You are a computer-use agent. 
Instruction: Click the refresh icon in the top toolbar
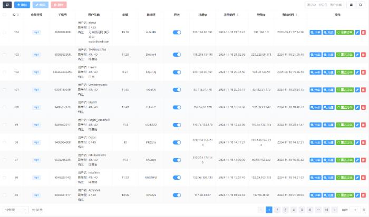tap(6, 4)
